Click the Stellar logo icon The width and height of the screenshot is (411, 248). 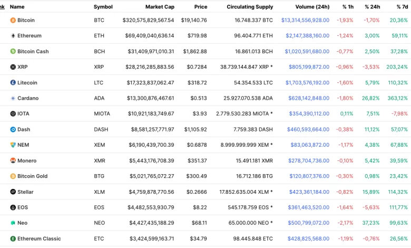(13, 192)
